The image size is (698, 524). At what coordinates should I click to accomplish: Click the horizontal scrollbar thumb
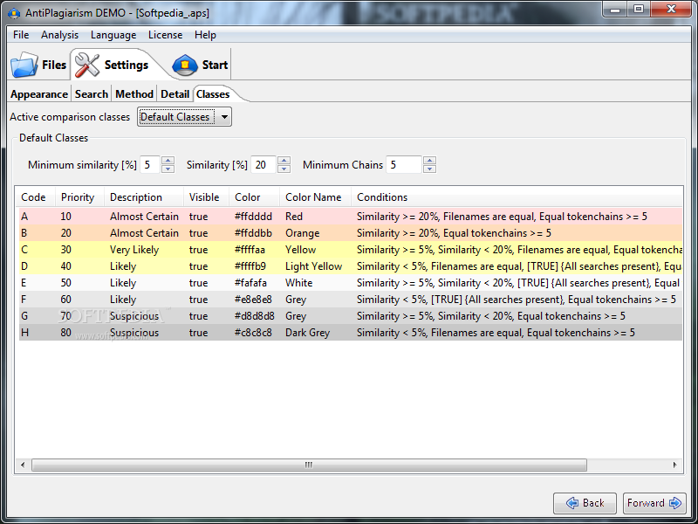[x=309, y=465]
